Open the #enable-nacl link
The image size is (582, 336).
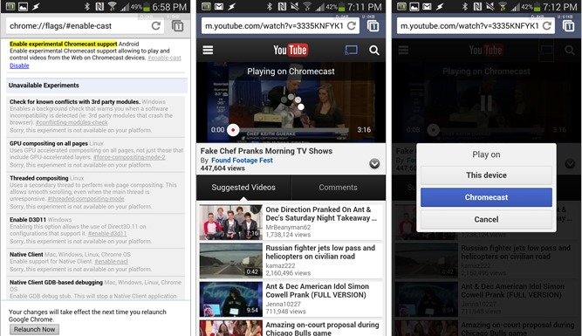pos(112,261)
